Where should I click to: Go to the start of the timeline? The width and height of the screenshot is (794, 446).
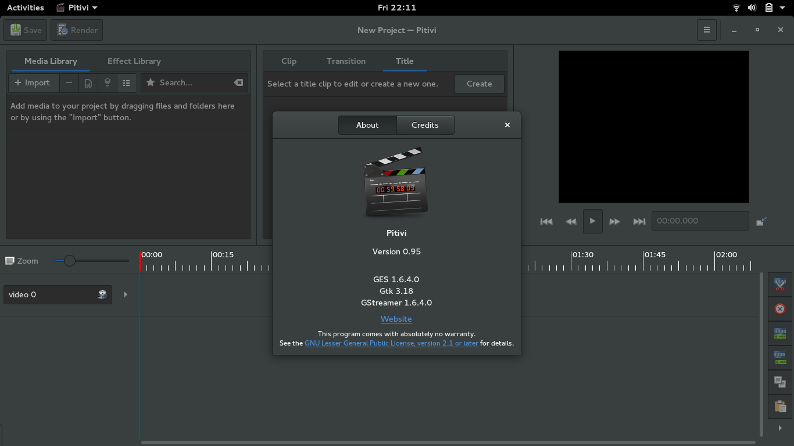tap(546, 221)
